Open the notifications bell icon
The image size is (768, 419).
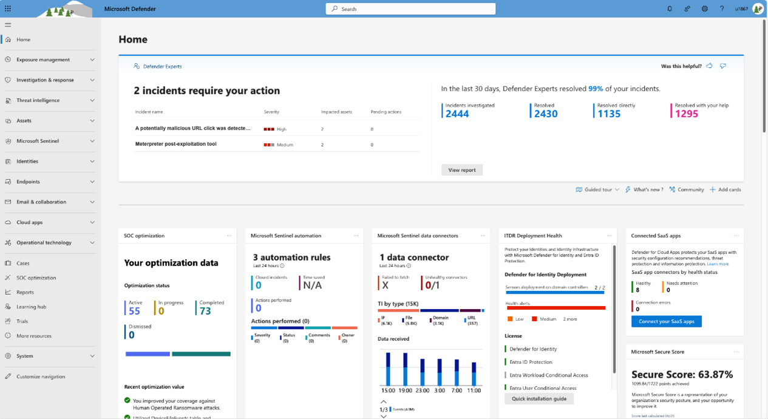(x=670, y=9)
